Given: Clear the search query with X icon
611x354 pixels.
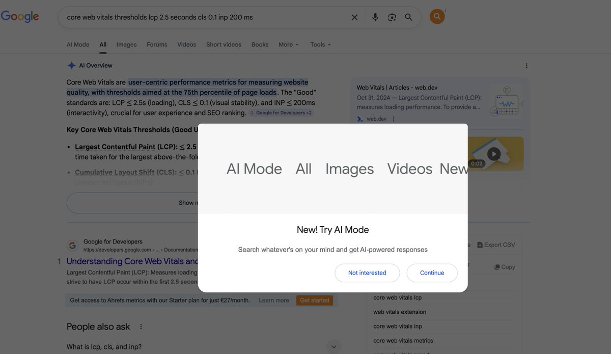Looking at the screenshot, I should point(354,17).
